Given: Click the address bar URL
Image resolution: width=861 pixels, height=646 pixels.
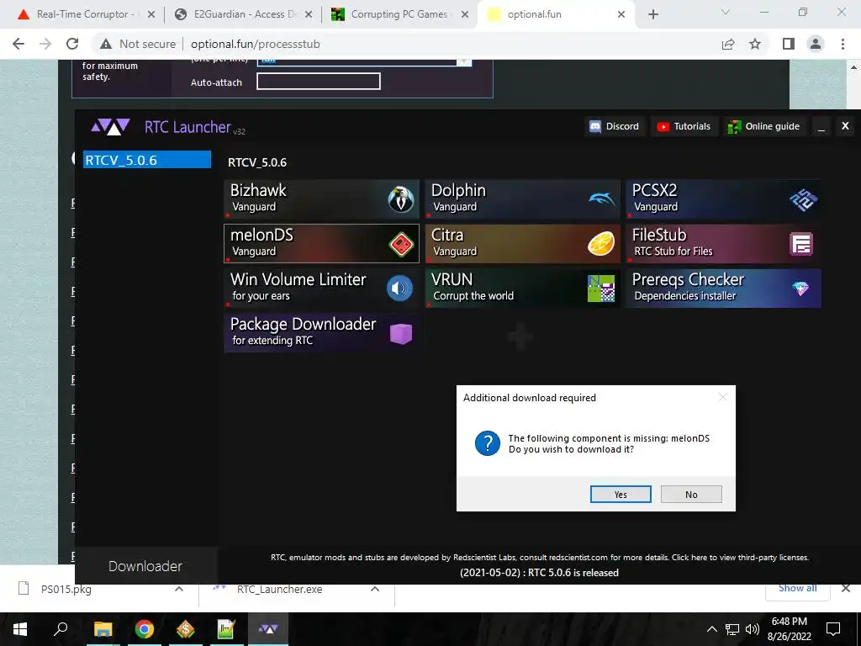Looking at the screenshot, I should (x=256, y=44).
